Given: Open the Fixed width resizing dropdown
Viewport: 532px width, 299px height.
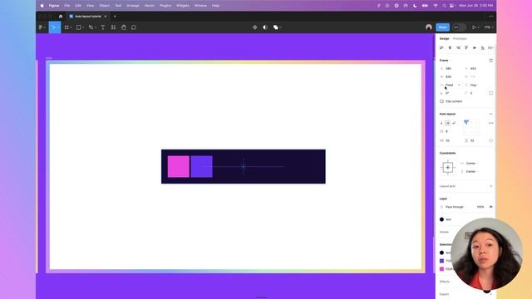Looking at the screenshot, I should click(451, 85).
